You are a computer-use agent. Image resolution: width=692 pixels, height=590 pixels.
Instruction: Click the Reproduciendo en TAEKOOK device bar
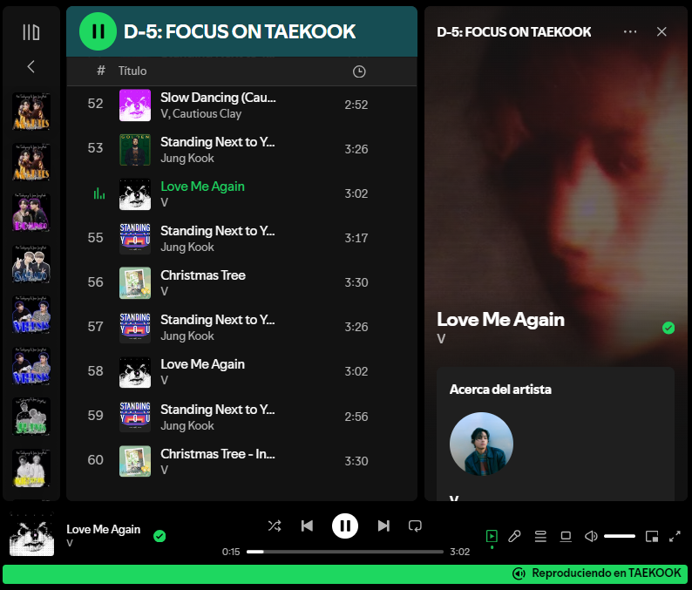pos(345,573)
